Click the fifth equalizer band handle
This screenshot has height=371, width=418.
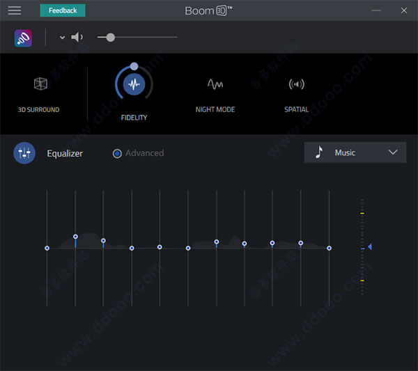click(160, 247)
